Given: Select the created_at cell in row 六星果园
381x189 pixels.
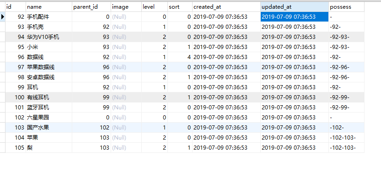Looking at the screenshot, I should [x=226, y=118].
